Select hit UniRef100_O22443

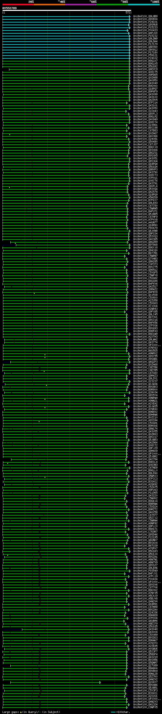tap(145, 111)
